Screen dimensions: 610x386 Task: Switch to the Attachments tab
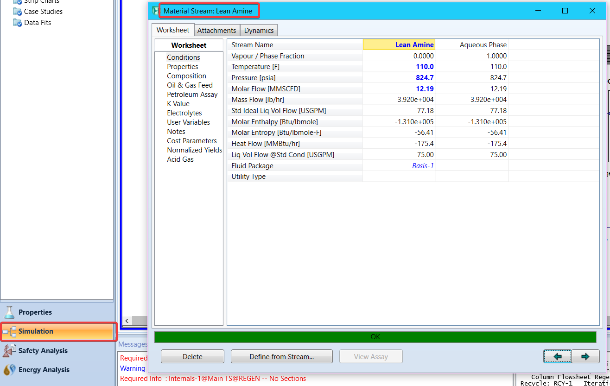coord(216,31)
